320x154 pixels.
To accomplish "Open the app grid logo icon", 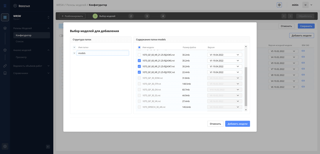I will click(5, 6).
